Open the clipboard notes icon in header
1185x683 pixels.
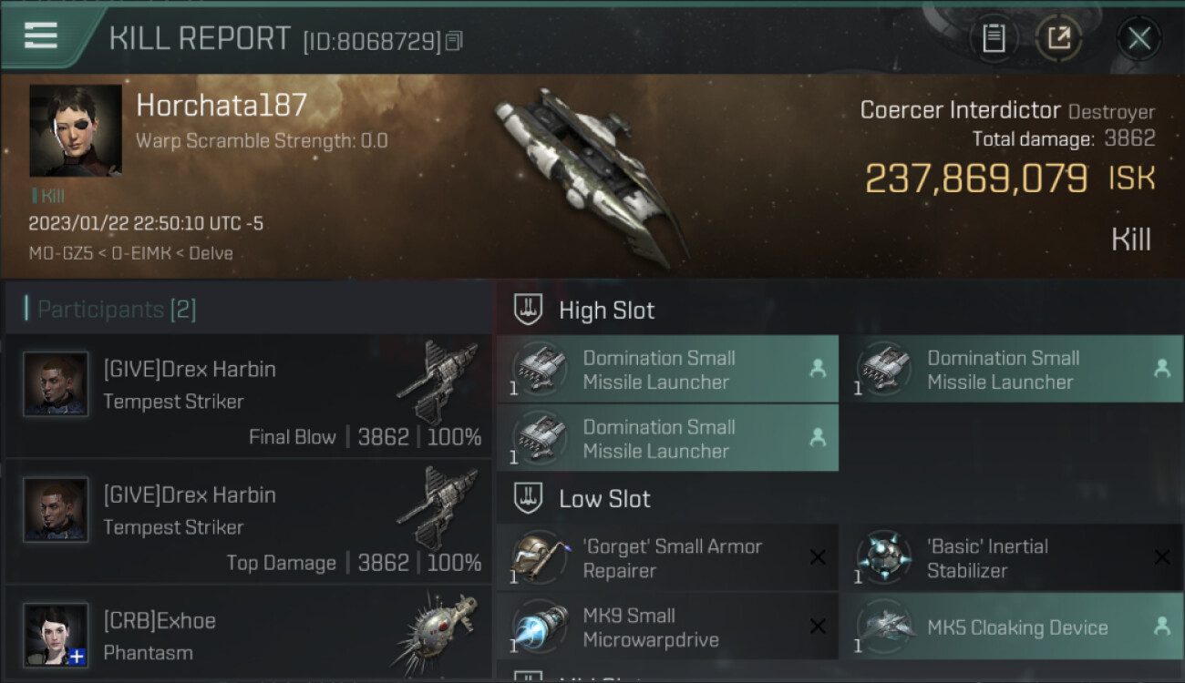click(x=994, y=38)
